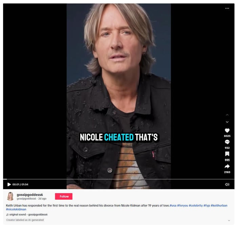Image resolution: width=237 pixels, height=225 pixels.
Task: Open the gossipgoddess6 username profile
Action: pos(30,195)
